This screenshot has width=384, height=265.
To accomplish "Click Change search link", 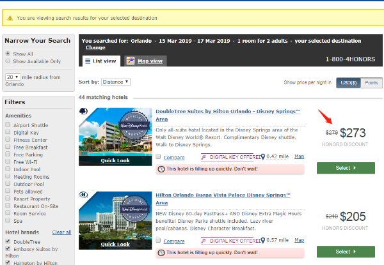I will pyautogui.click(x=95, y=48).
